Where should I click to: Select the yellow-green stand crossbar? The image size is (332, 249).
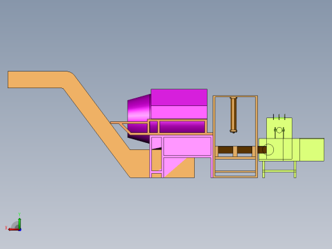[279, 171]
